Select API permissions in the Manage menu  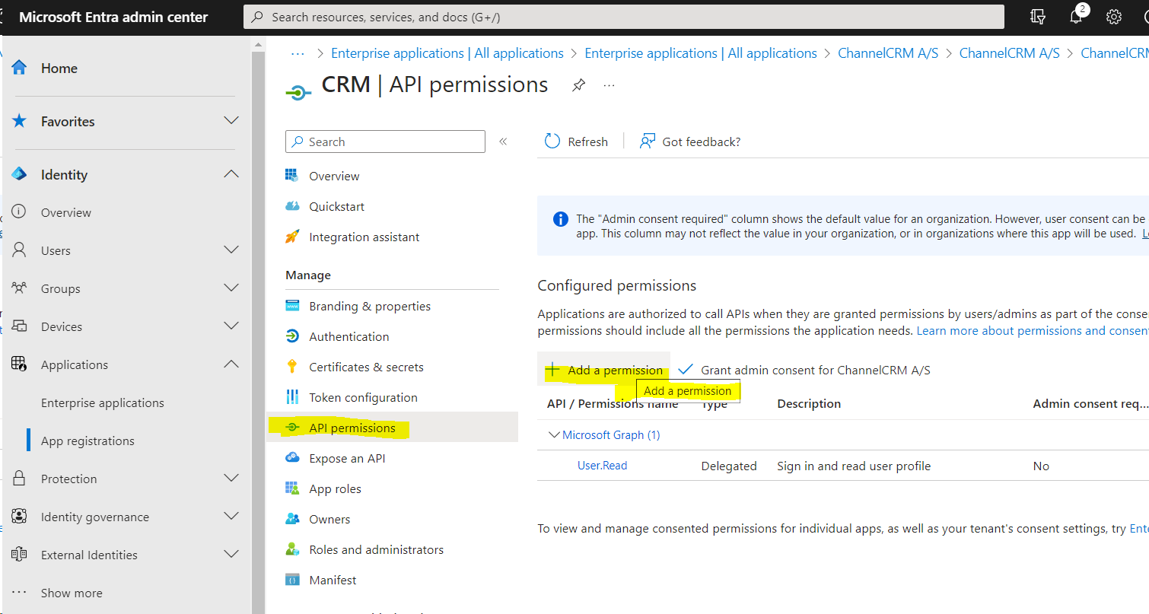click(392, 428)
